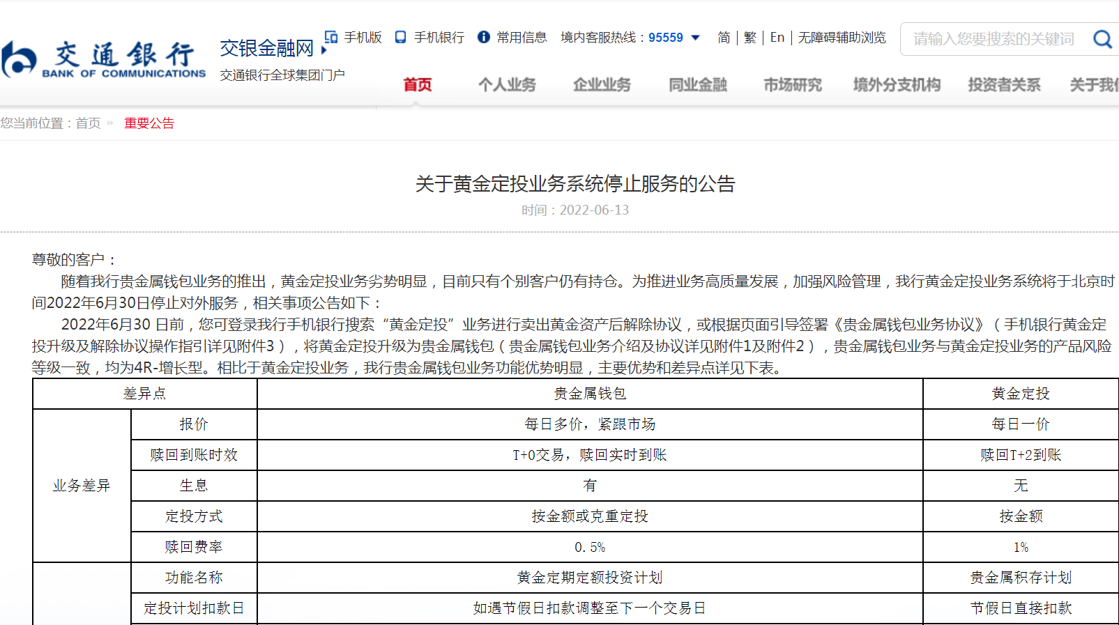Click the 节假日直接扣款 cell
1119x625 pixels.
(x=1021, y=608)
